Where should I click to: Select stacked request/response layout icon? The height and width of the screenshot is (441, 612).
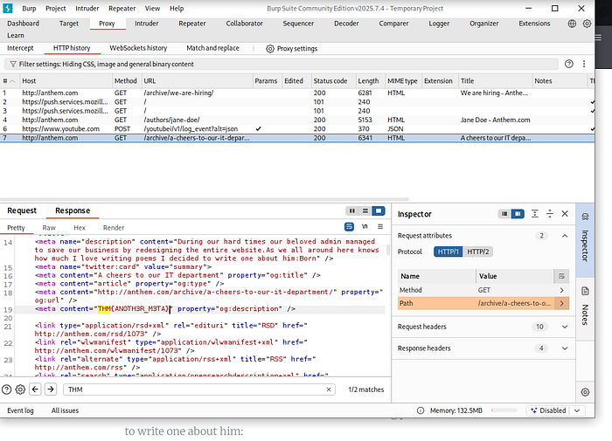pos(365,211)
